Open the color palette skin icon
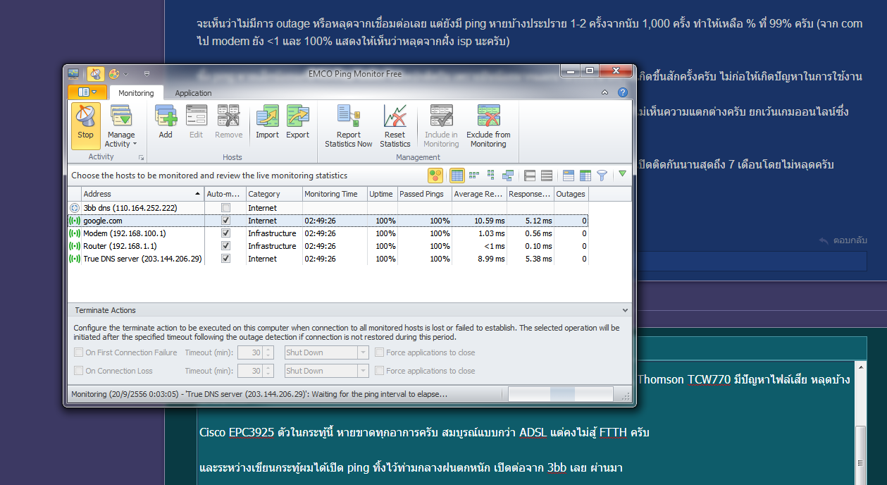Screen dimensions: 887x485 coord(114,73)
